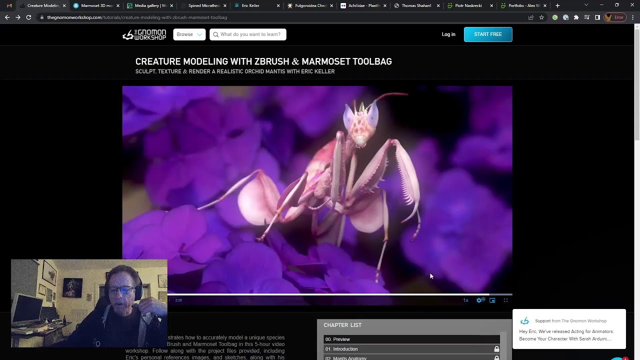640x360 pixels.
Task: Open the Chrome three-dot menu
Action: coord(633,17)
